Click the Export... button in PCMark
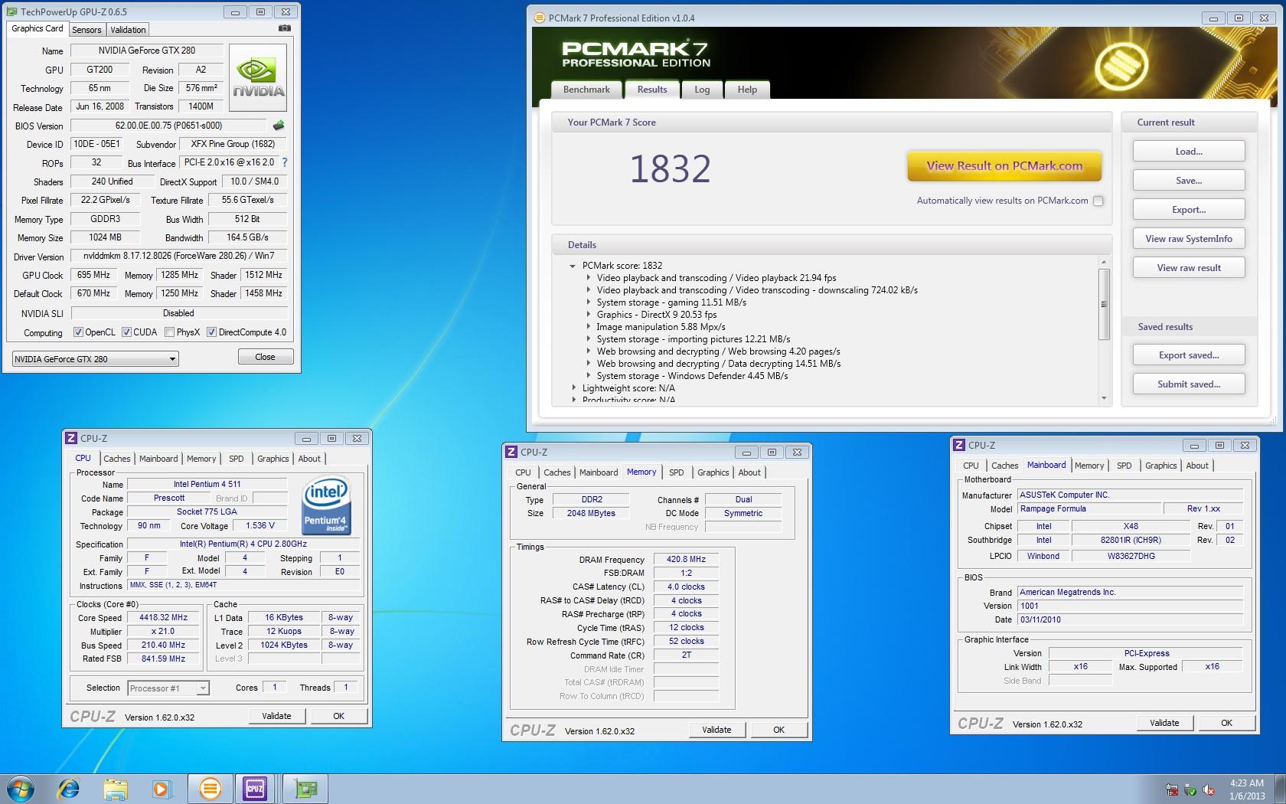1286x804 pixels. [x=1189, y=210]
